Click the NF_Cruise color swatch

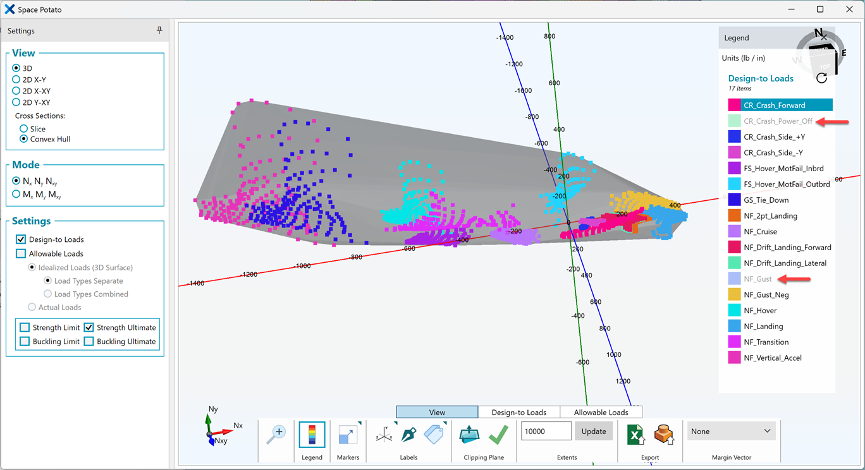pos(734,231)
